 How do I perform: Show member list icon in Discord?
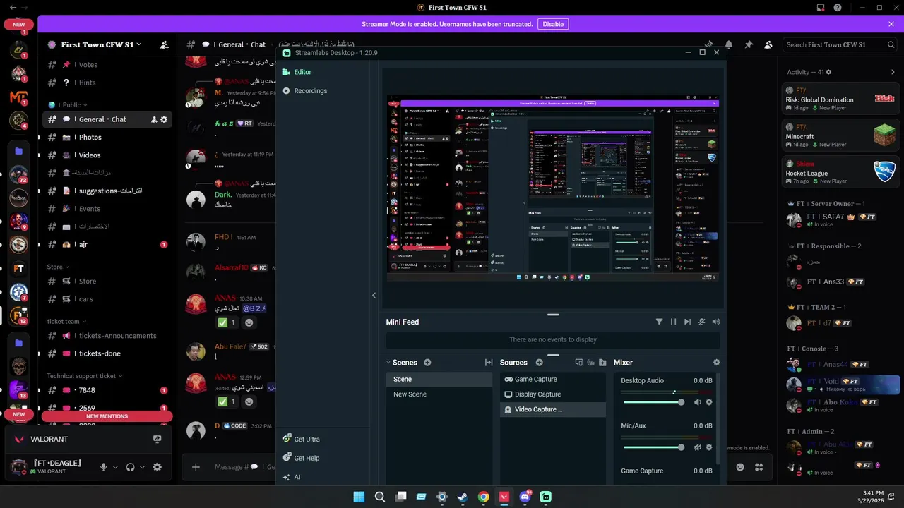coord(768,44)
